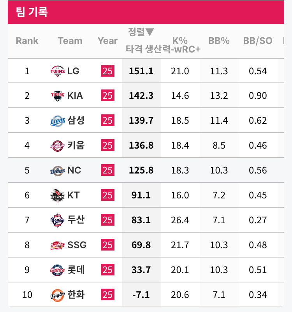The height and width of the screenshot is (312, 292).
Task: Click the year 25 badge for 한화
Action: click(107, 295)
